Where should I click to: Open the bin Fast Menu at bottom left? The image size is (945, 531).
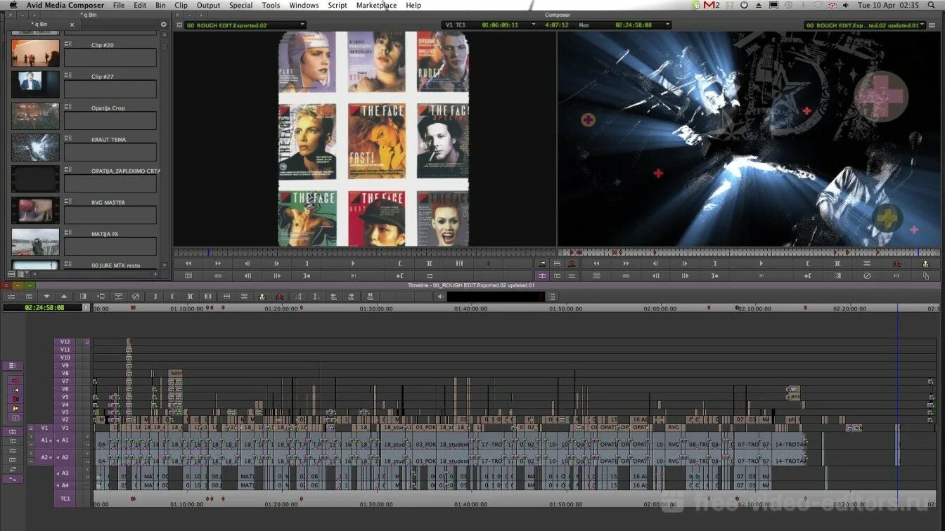(11, 273)
